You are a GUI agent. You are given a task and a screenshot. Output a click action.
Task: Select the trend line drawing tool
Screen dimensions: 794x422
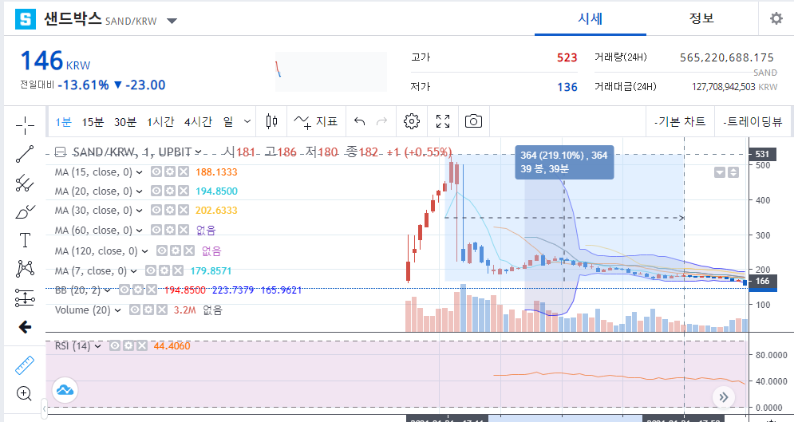[25, 154]
